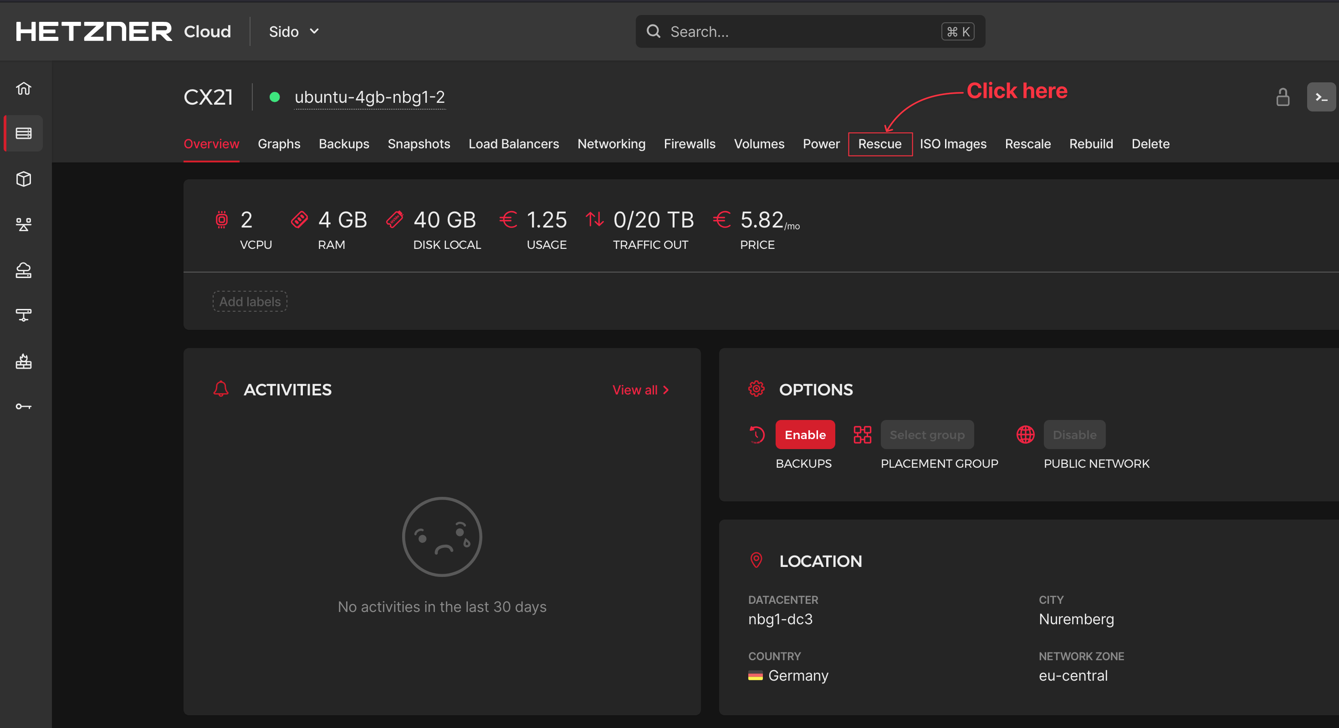Open the Home dashboard icon in sidebar
This screenshot has width=1339, height=728.
click(23, 88)
